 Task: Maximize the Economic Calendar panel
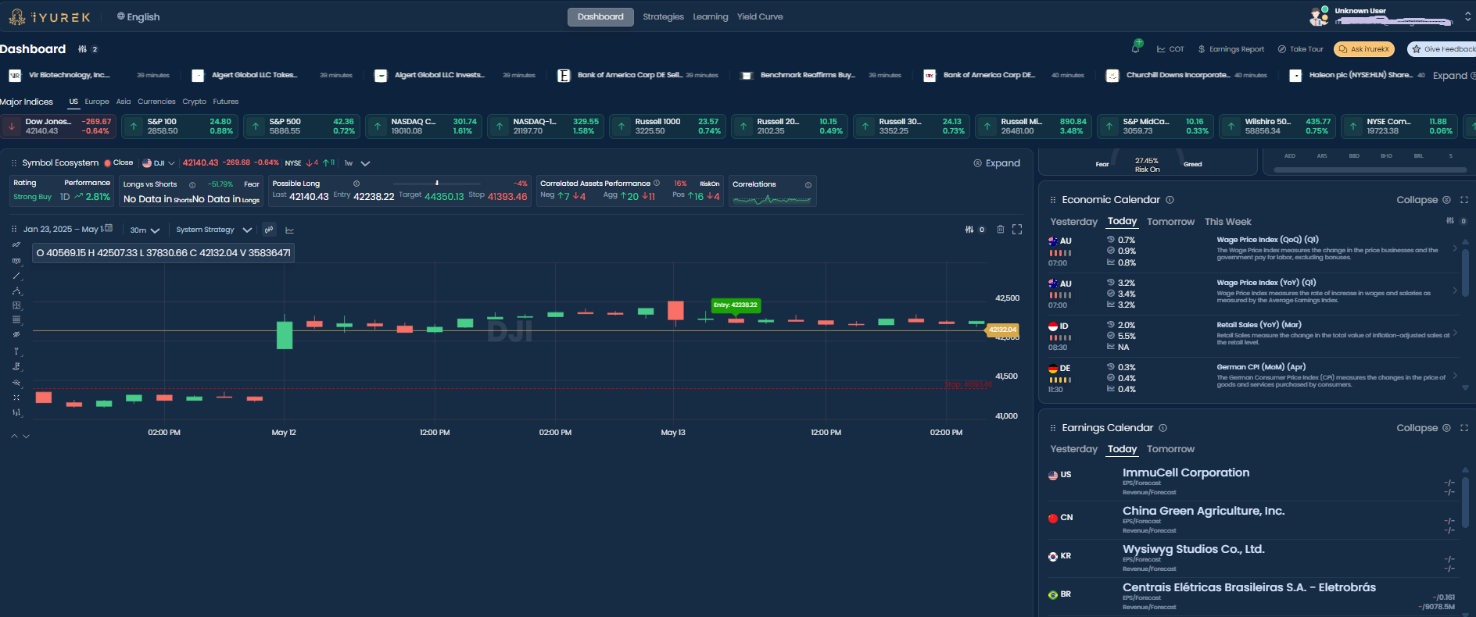(x=1464, y=200)
